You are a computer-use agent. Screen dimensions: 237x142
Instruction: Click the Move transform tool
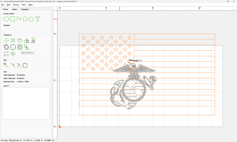6,40
